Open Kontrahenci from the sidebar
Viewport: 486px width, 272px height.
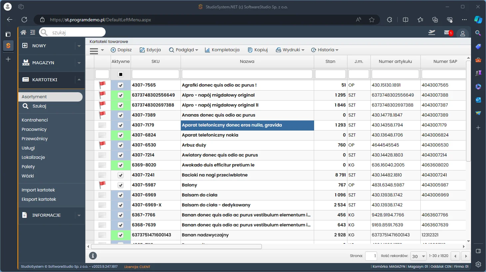[x=35, y=120]
